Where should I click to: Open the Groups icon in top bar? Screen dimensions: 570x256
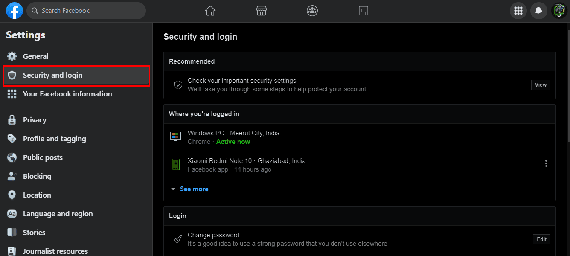(312, 11)
